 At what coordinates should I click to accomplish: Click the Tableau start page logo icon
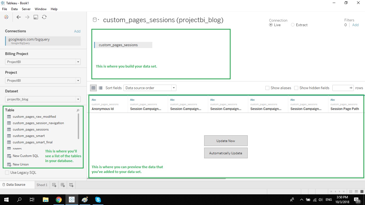[6, 17]
